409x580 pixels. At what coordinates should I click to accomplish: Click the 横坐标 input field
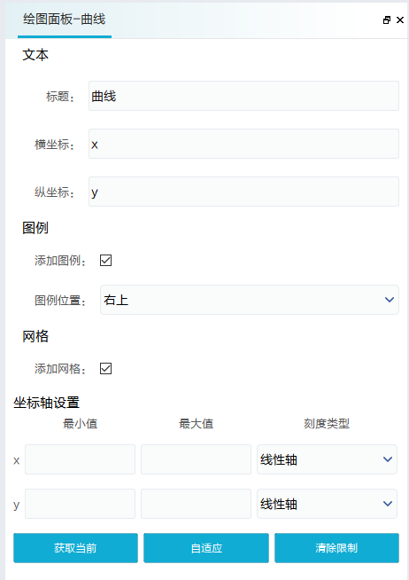pos(244,144)
